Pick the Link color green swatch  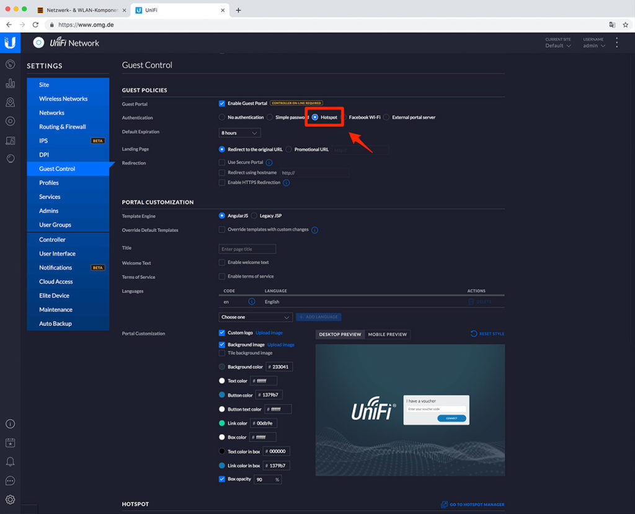(222, 423)
